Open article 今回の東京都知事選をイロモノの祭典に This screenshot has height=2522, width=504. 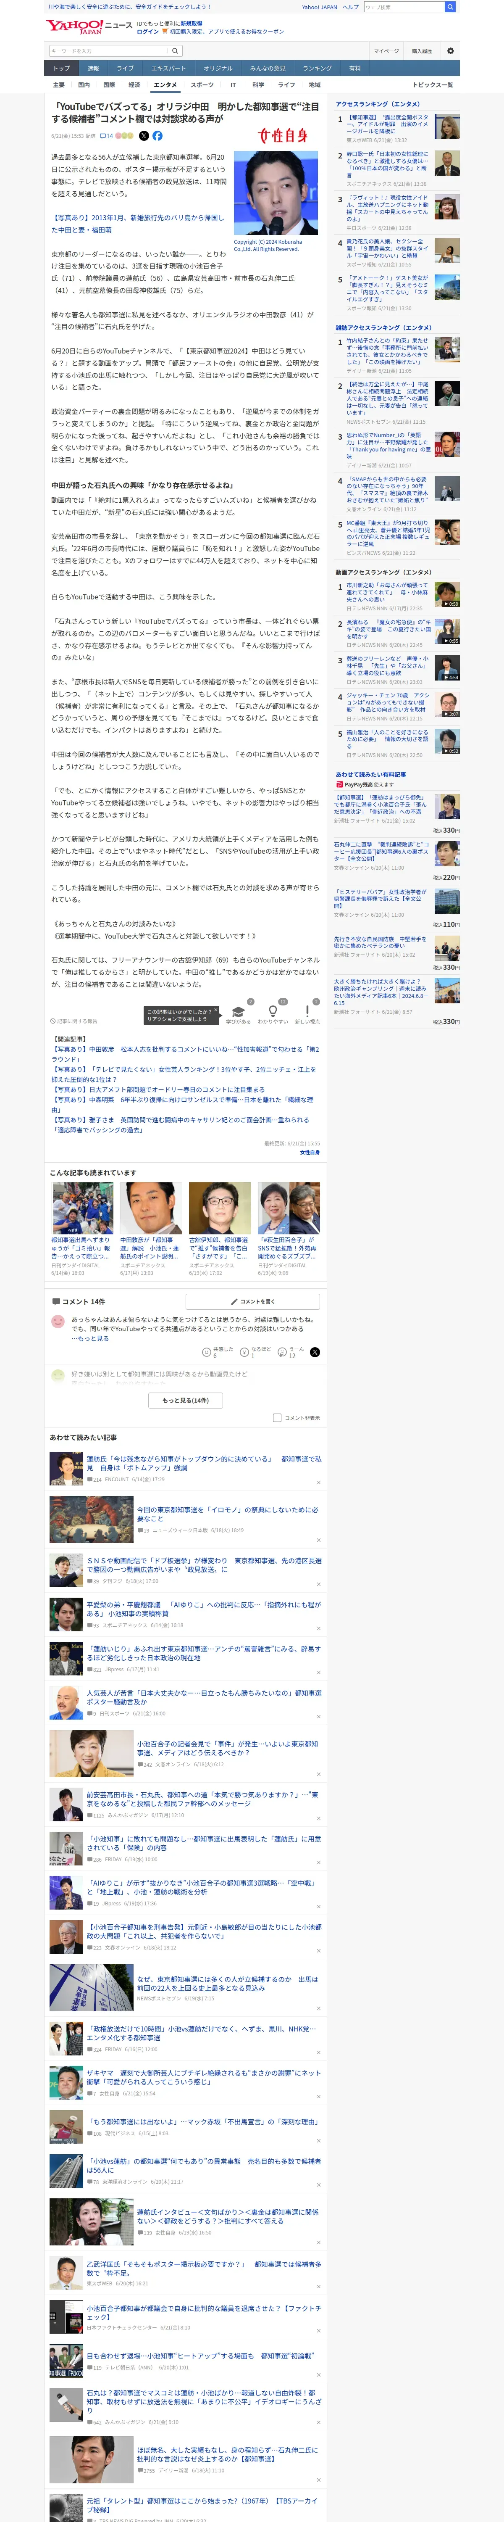(227, 1514)
